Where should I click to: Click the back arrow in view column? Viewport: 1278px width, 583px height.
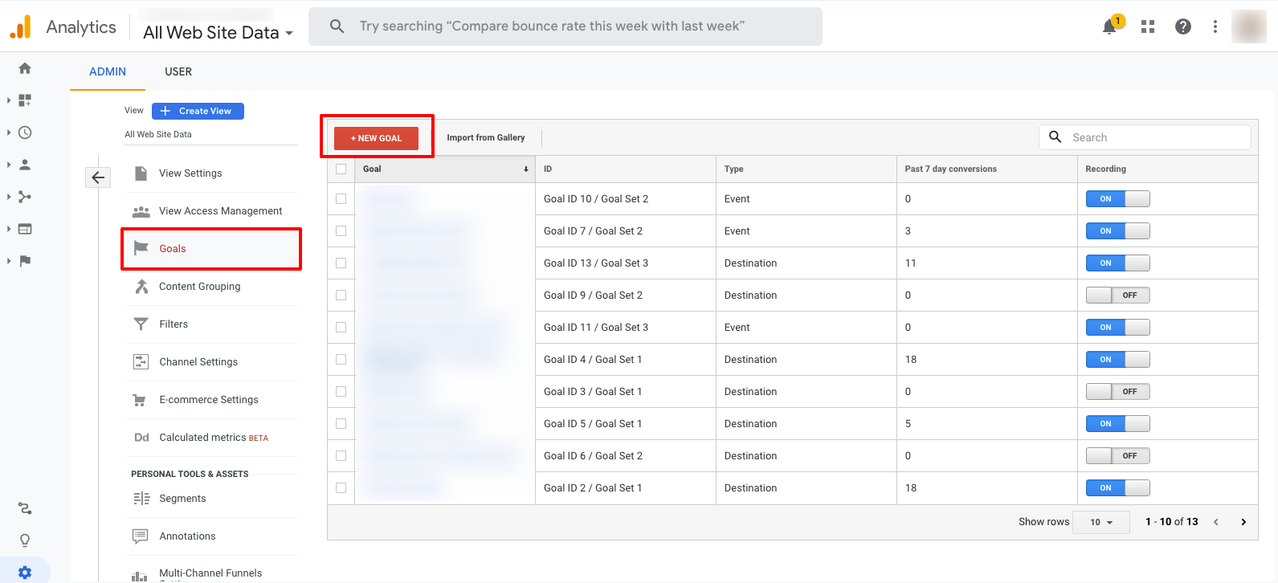98,177
